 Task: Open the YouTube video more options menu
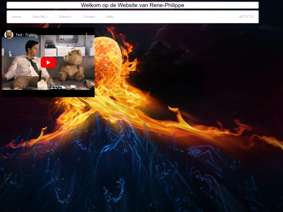click(86, 35)
